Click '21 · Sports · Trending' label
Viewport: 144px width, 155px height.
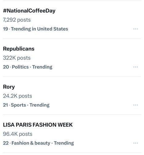click(26, 105)
